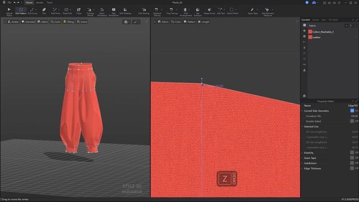The image size is (359, 202).
Task: Open the Fabric list icon in sidebar
Action: point(305,25)
